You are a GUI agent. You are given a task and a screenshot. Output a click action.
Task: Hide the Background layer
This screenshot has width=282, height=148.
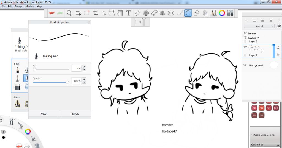tap(245, 65)
